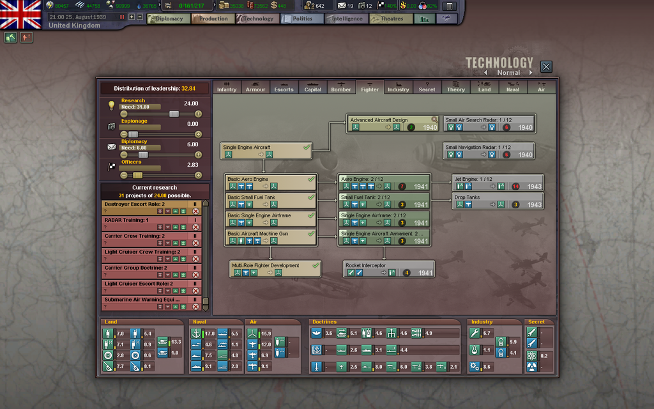Switch to the Industry tab
This screenshot has height=409, width=654.
[399, 87]
